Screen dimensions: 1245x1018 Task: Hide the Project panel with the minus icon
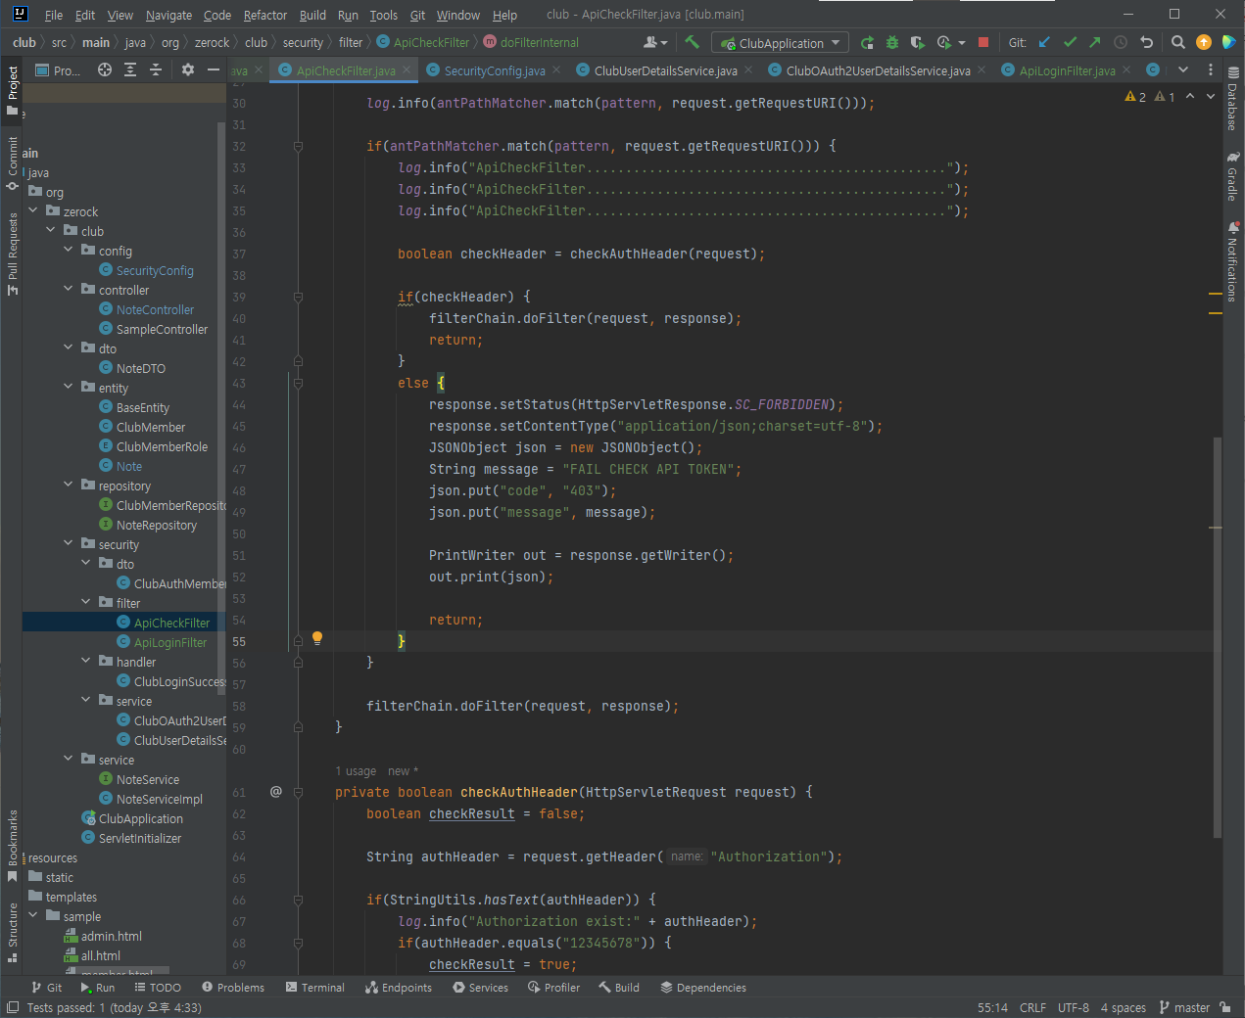pyautogui.click(x=213, y=69)
